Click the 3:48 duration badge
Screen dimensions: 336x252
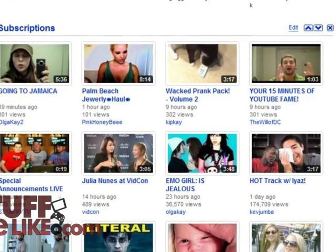pos(229,169)
